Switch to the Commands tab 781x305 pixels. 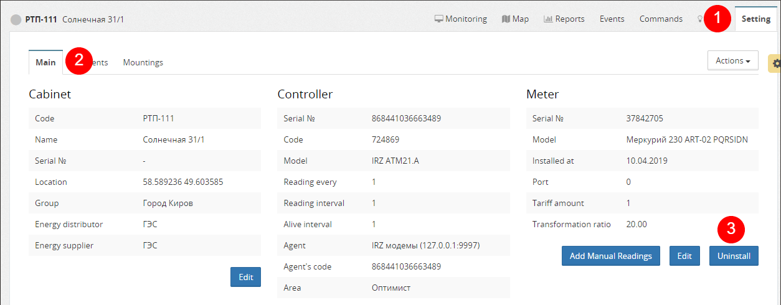661,19
